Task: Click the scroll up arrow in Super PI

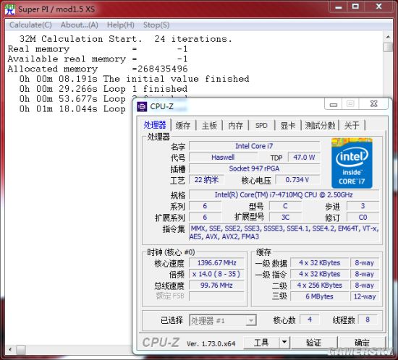Action: pos(388,37)
